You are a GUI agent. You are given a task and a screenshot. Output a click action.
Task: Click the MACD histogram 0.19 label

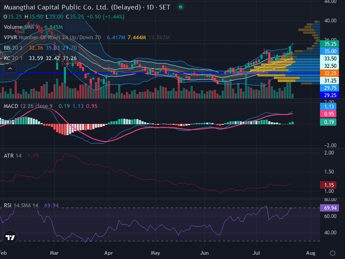[x=328, y=122]
